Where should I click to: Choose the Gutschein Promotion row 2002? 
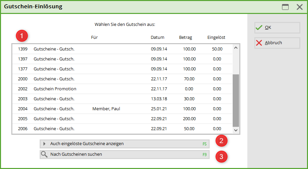tap(120, 89)
